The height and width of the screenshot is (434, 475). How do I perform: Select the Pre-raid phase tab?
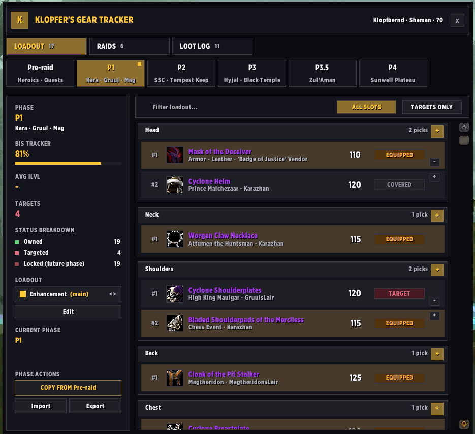click(40, 74)
